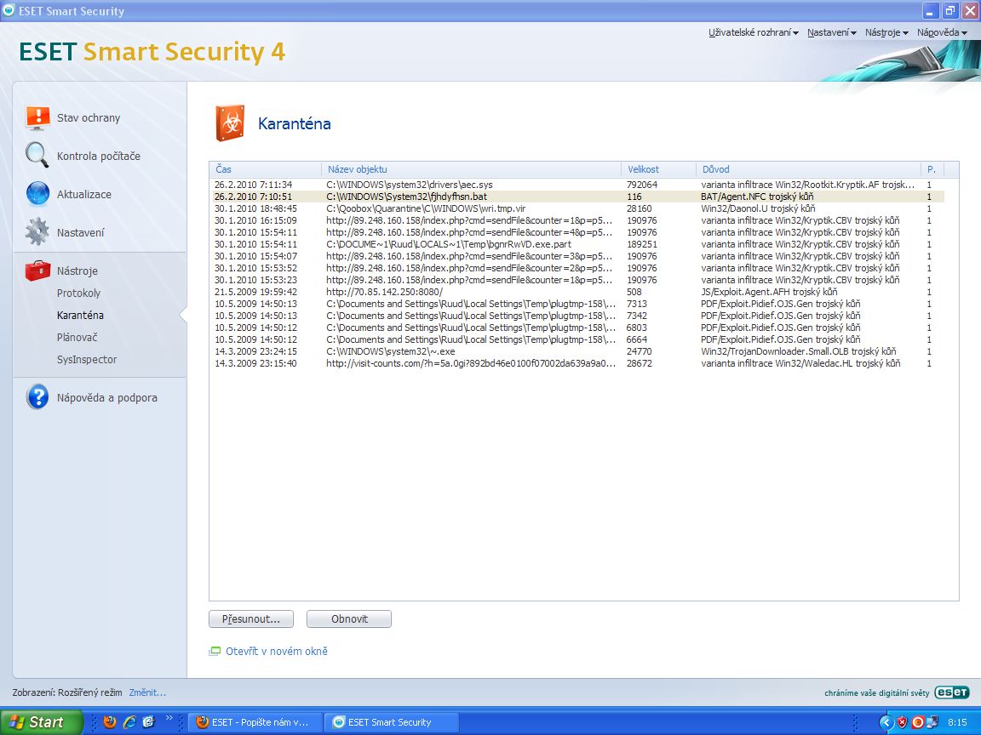
Task: Click the Aktualizace globe icon
Action: pos(37,194)
